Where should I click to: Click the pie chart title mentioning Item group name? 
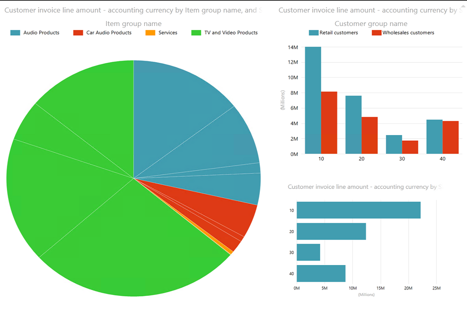click(133, 10)
